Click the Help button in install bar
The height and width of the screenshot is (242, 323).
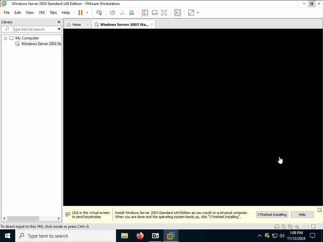302,214
